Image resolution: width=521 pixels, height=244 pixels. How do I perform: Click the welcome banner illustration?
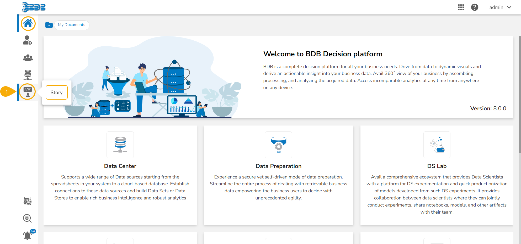click(x=152, y=77)
